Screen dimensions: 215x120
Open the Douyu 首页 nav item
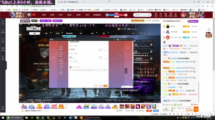44,15
